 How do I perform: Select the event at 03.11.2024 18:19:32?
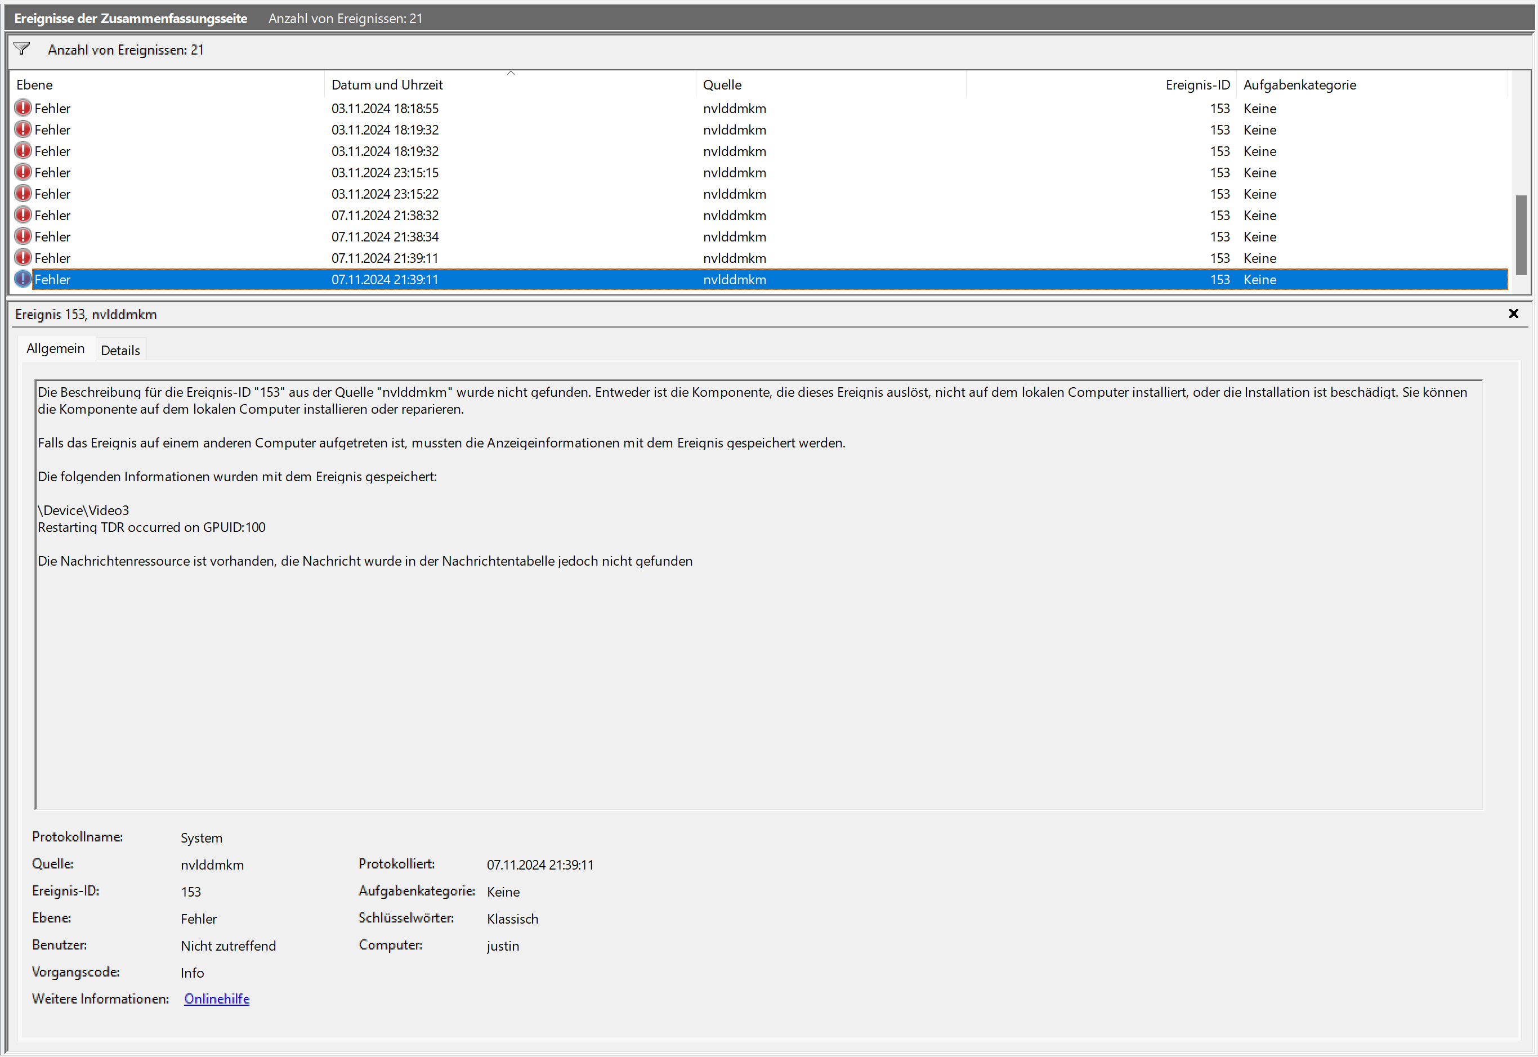385,130
